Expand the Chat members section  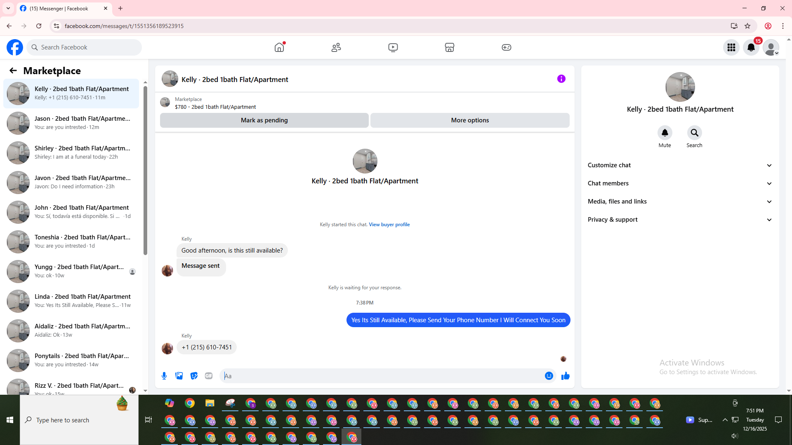[x=680, y=183]
